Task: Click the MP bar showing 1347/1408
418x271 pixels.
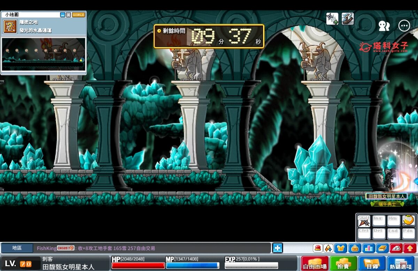Action: pos(192,266)
